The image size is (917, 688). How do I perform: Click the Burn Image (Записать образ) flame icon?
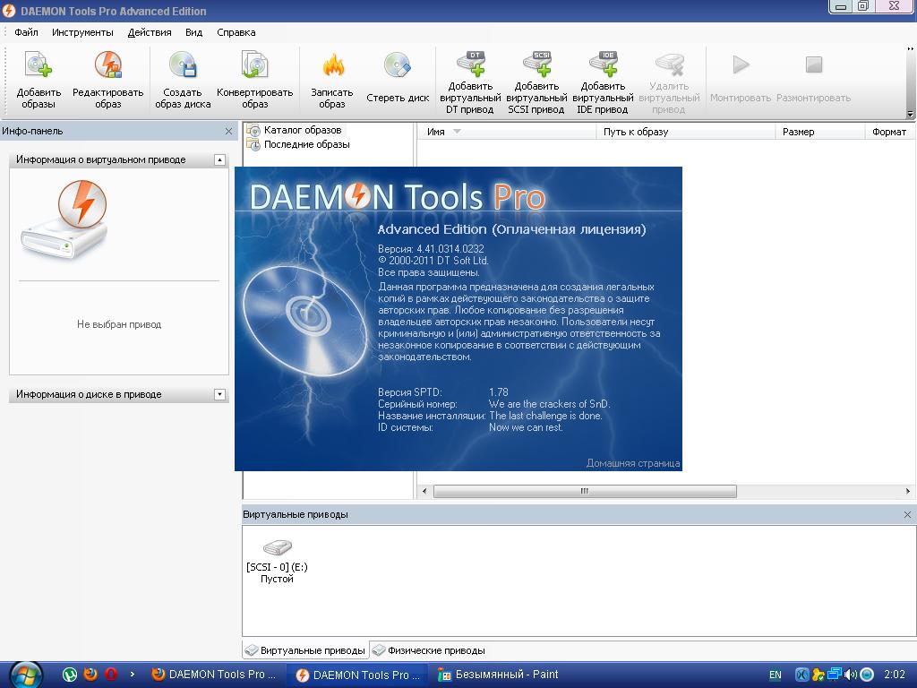click(332, 67)
